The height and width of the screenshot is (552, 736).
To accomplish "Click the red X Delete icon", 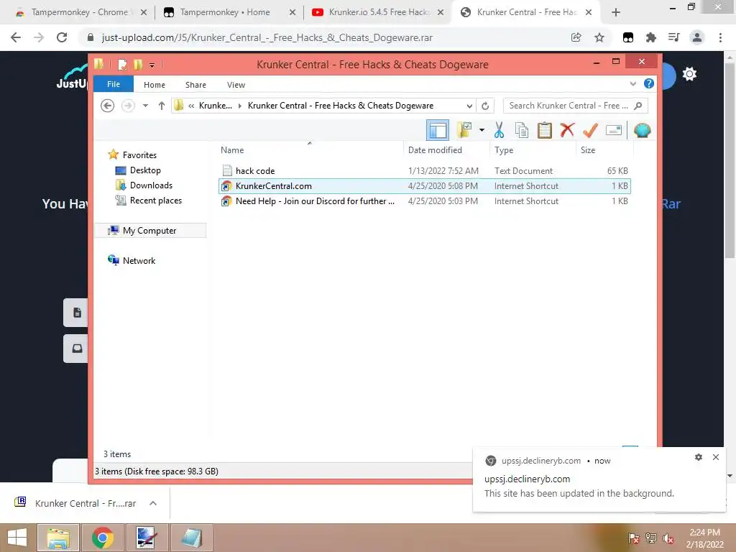I will tap(567, 129).
